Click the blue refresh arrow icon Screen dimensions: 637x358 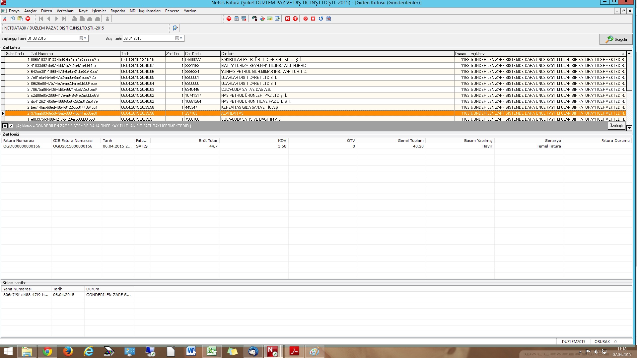321,19
